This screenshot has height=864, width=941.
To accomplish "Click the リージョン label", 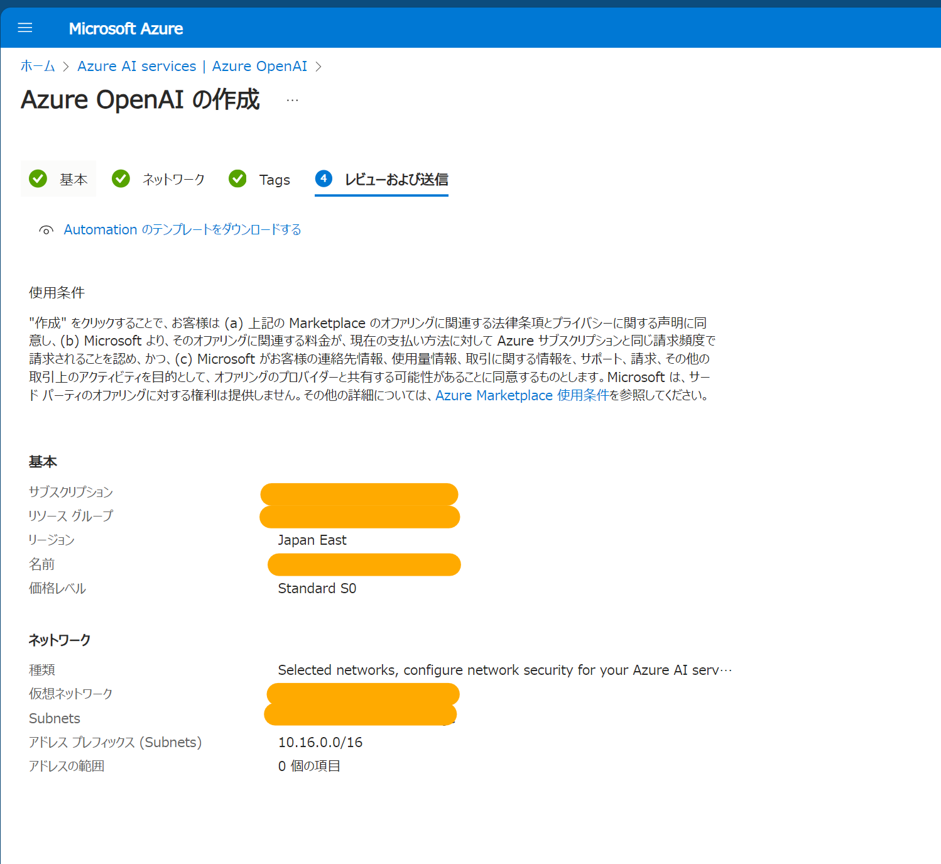I will click(52, 540).
